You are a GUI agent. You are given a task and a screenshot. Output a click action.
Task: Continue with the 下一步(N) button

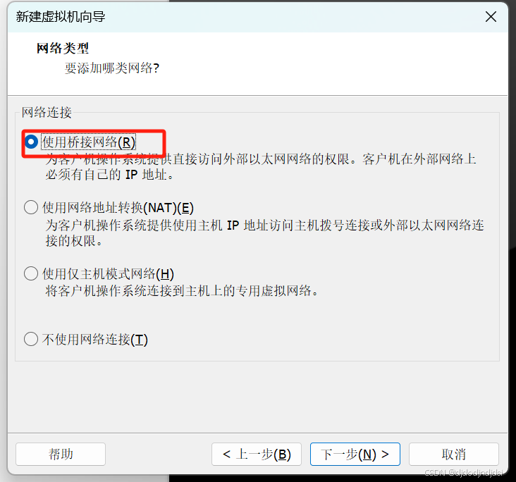click(x=355, y=455)
